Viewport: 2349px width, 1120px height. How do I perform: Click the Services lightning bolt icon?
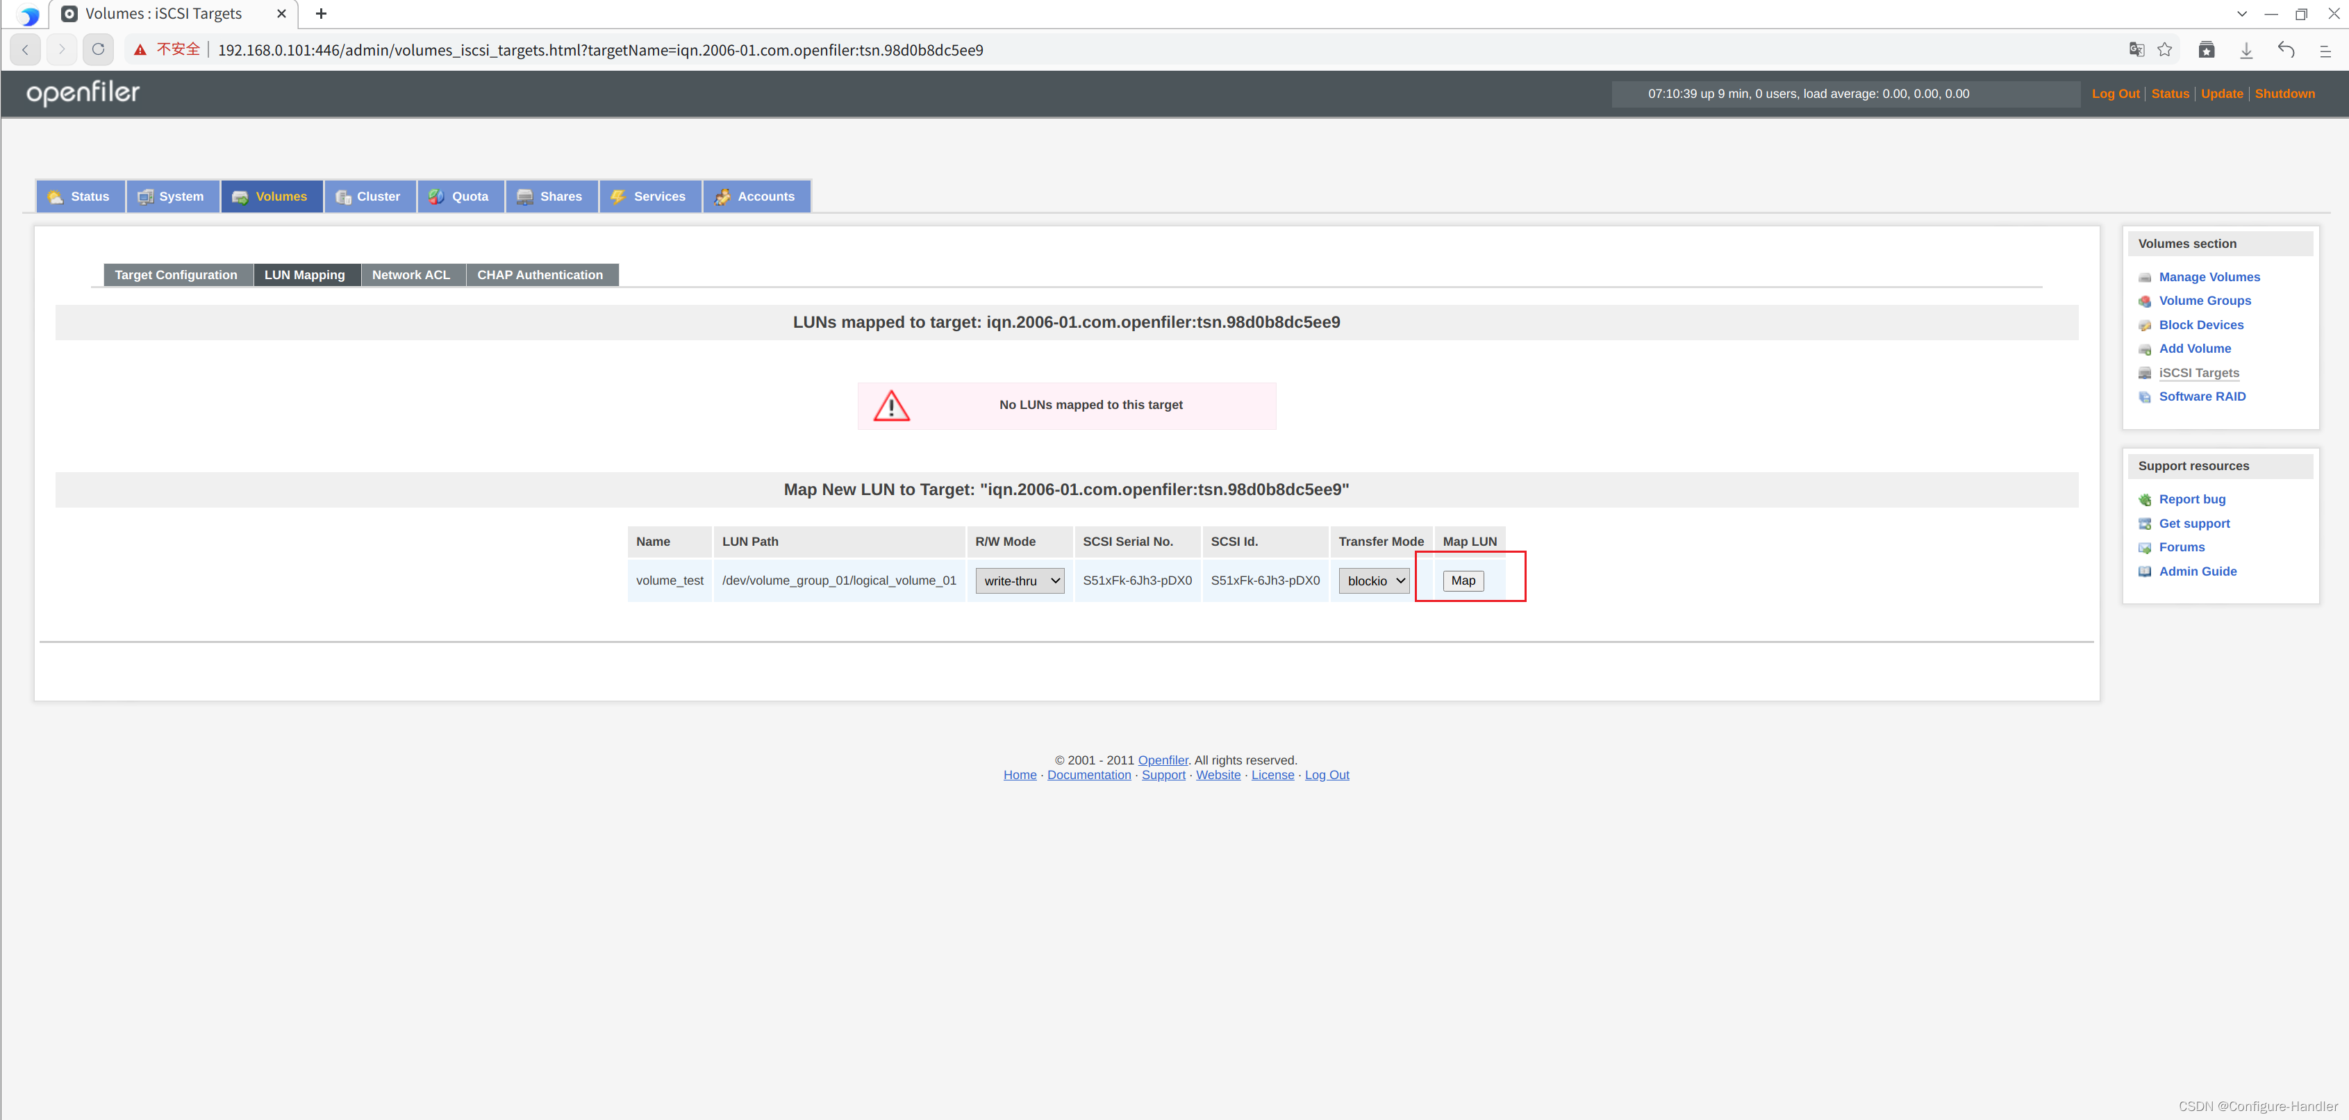point(618,196)
